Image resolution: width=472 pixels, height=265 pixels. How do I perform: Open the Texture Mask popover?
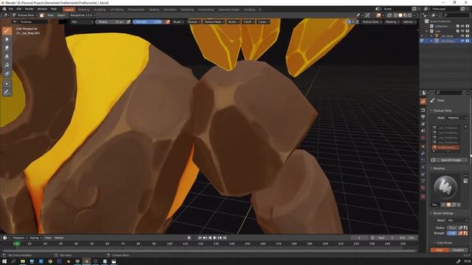point(214,22)
